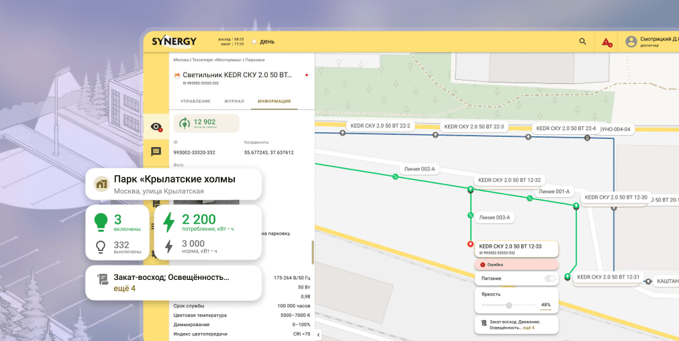Image resolution: width=679 pixels, height=341 pixels.
Task: Click the lamp replacement hours icon
Action: (x=185, y=124)
